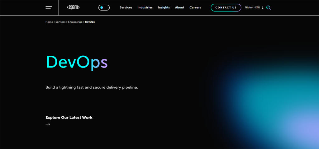Go to Engineering in the breadcrumb
The width and height of the screenshot is (319, 149).
75,22
